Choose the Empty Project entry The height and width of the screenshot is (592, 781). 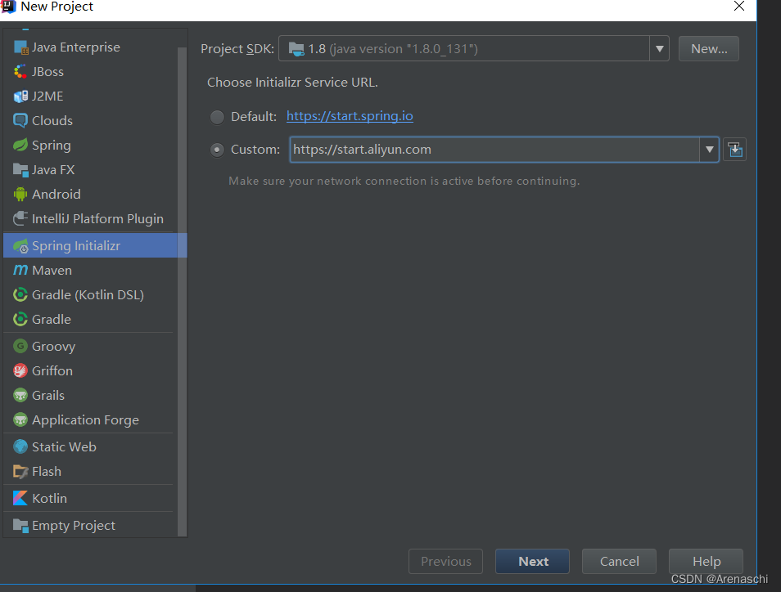pyautogui.click(x=74, y=525)
